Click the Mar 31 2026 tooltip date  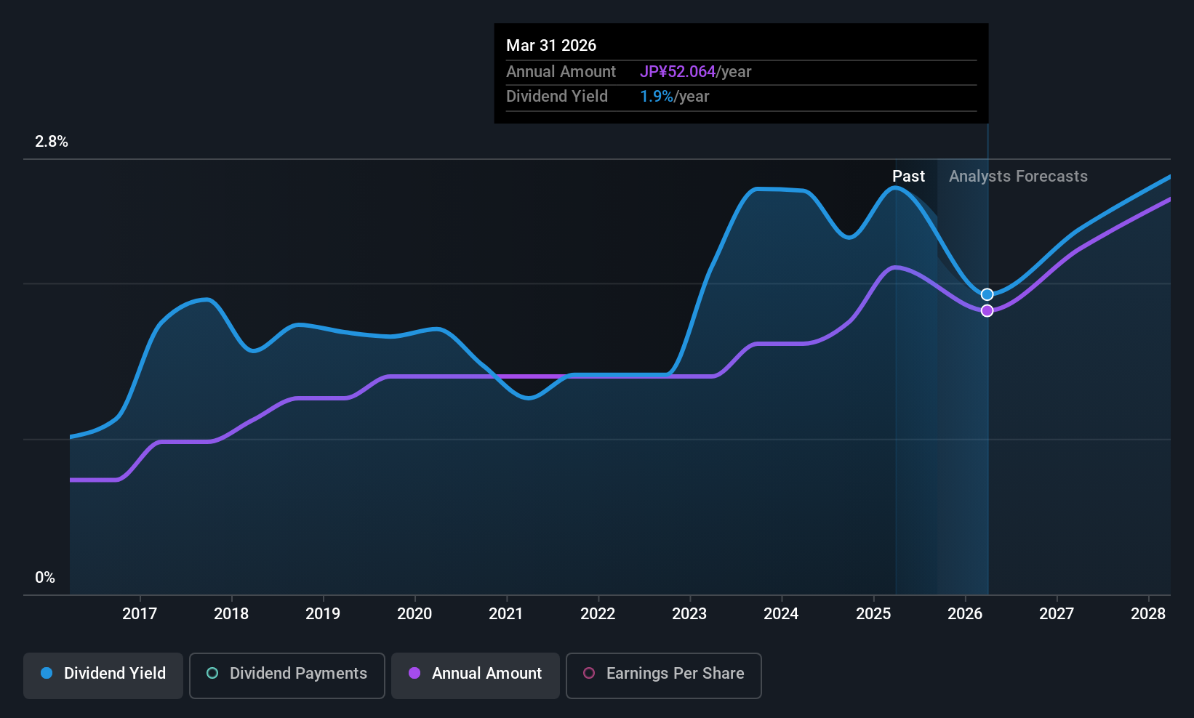pyautogui.click(x=551, y=46)
